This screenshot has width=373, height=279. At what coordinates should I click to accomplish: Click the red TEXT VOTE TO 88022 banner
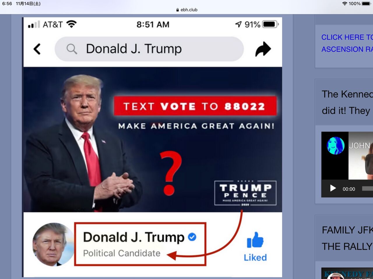195,106
